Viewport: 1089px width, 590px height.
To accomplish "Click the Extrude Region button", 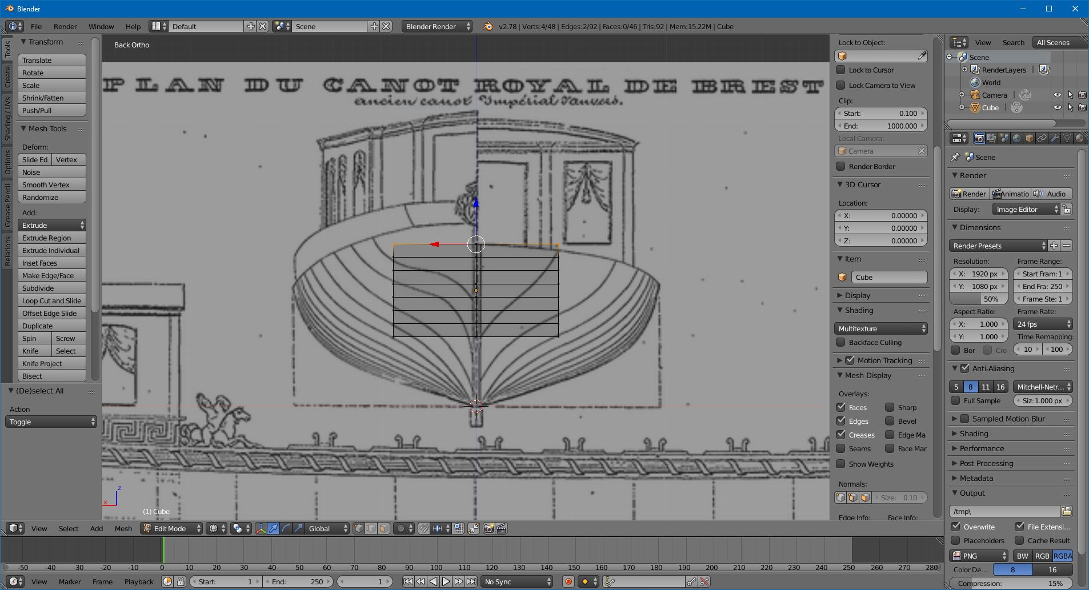I will (52, 238).
